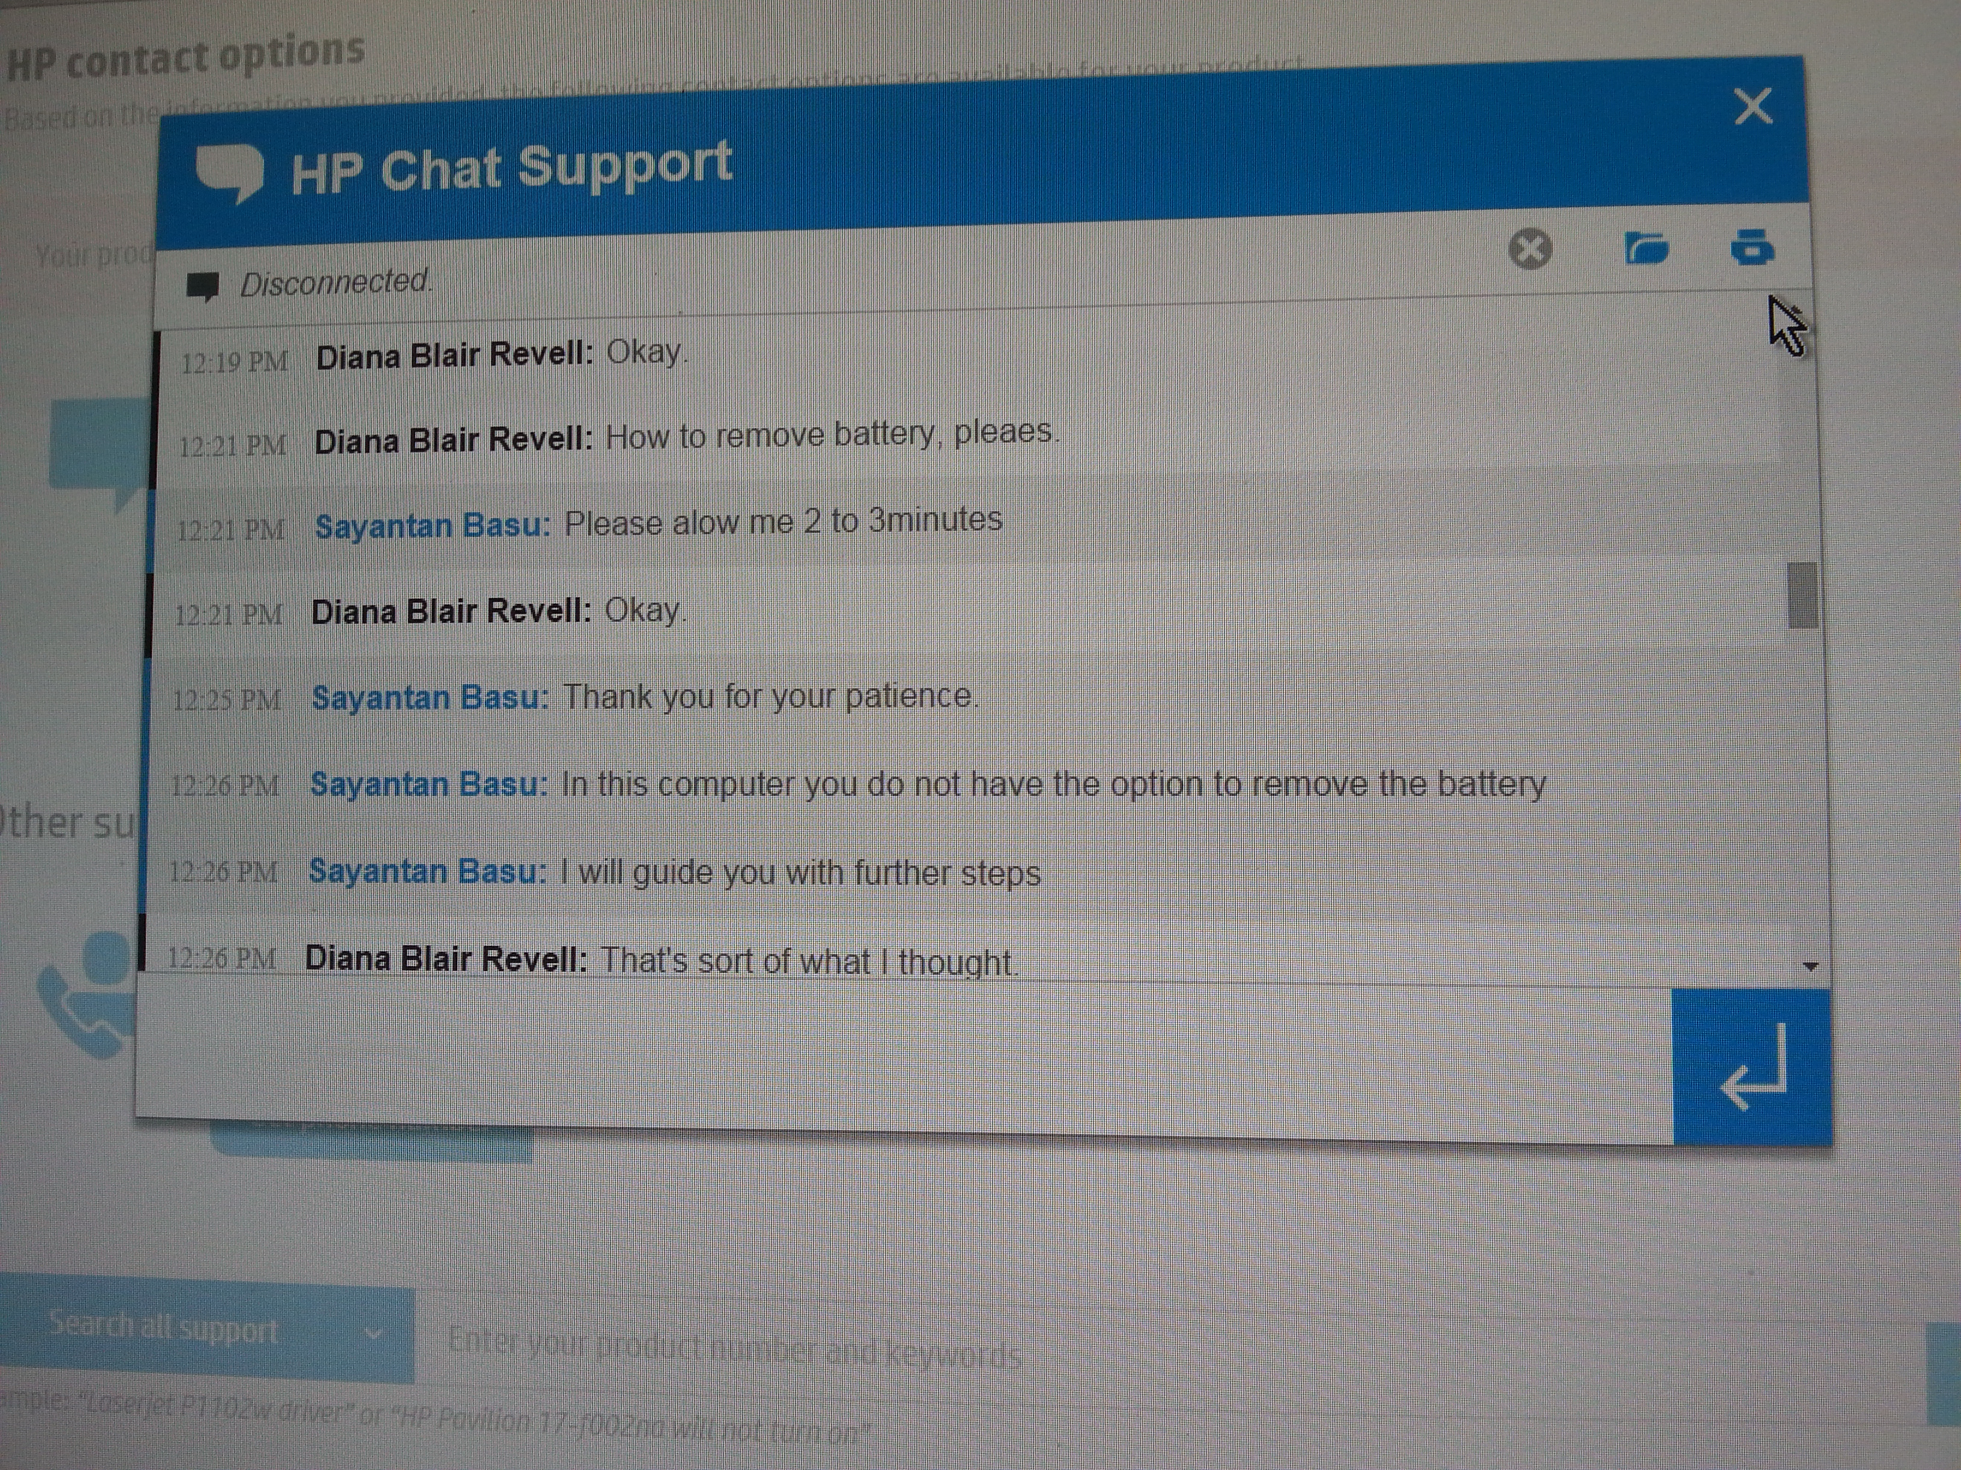
Task: Click the print transcript printer icon
Action: pos(1753,246)
